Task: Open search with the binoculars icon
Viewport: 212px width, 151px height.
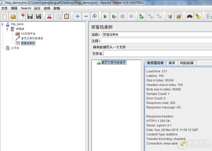Action: pyautogui.click(x=189, y=16)
